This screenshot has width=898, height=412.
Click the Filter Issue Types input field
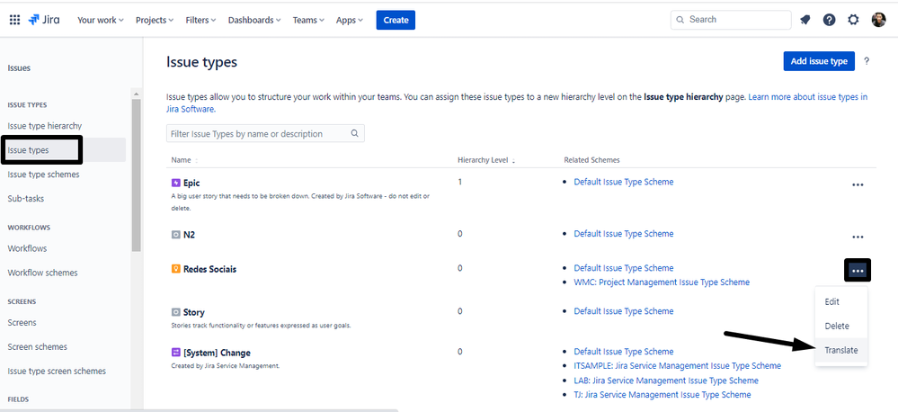[x=259, y=134]
